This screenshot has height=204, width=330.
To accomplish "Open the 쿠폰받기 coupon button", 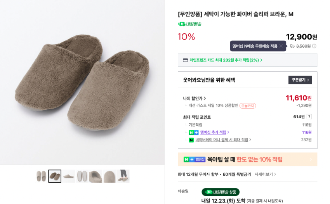I will 300,80.
